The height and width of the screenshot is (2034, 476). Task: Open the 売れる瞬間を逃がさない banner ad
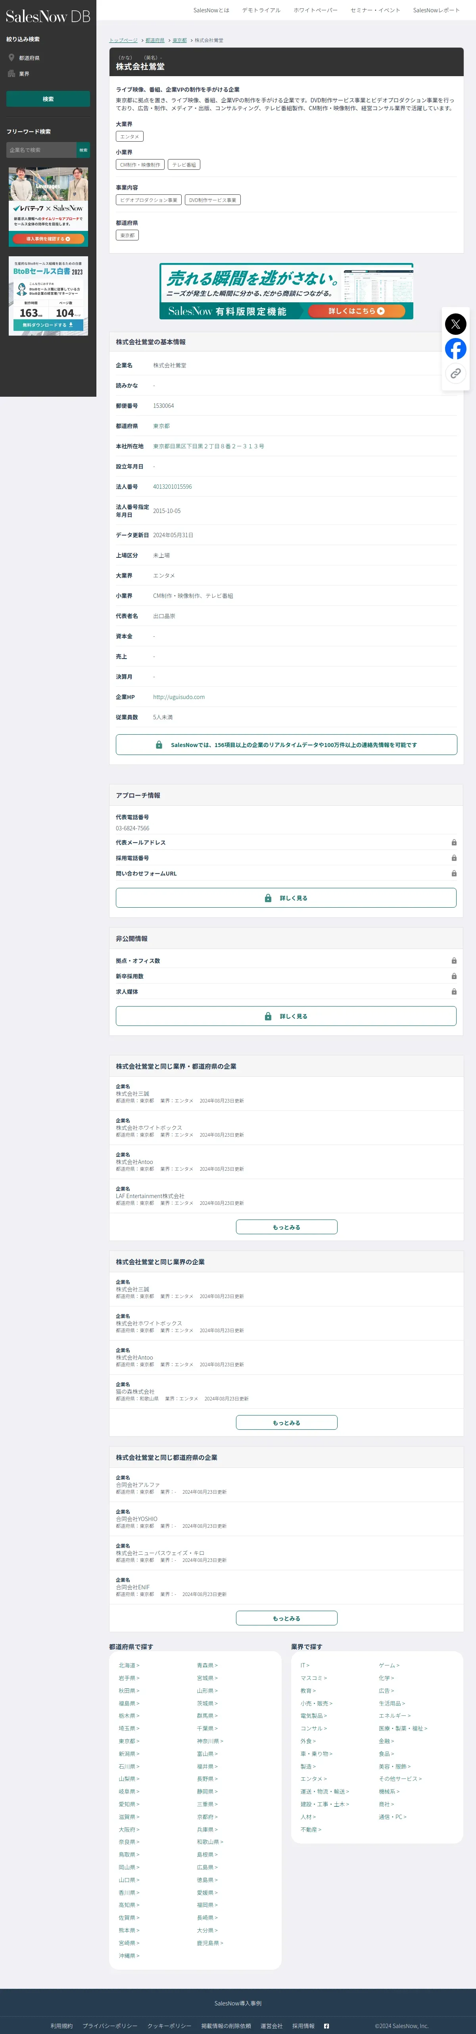(x=286, y=291)
